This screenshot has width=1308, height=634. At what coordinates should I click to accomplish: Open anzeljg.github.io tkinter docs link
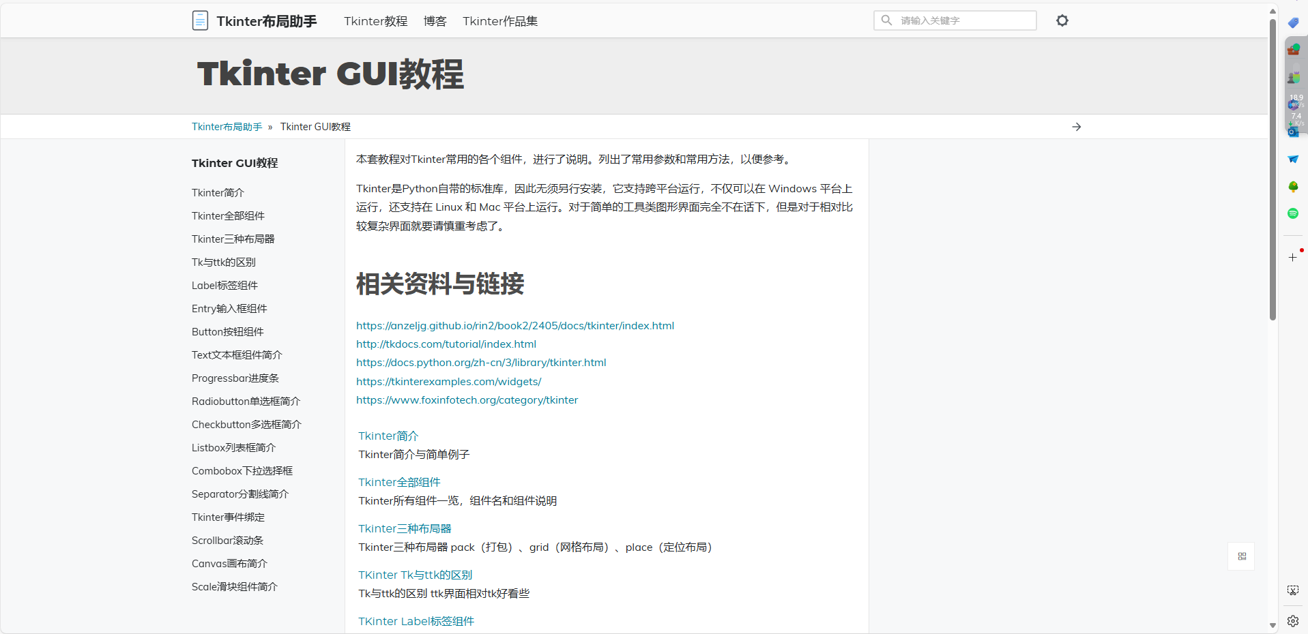(515, 326)
